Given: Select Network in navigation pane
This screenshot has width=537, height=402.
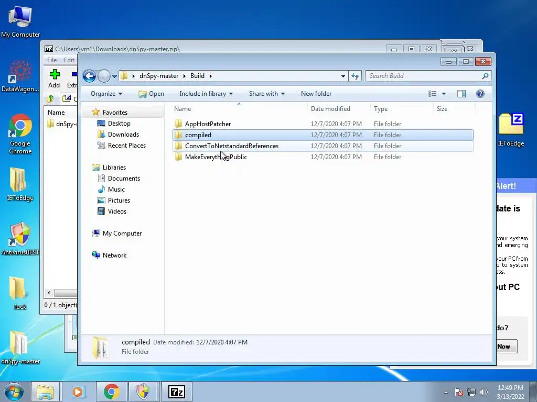Looking at the screenshot, I should coord(114,255).
